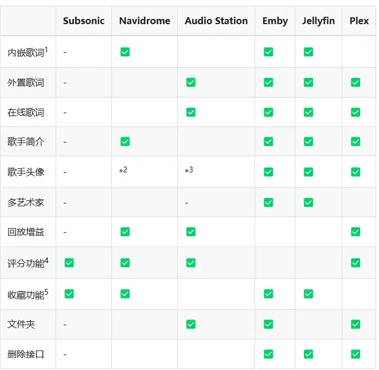
Task: Click Audio Station check mark for 文件夹
Action: tap(191, 324)
